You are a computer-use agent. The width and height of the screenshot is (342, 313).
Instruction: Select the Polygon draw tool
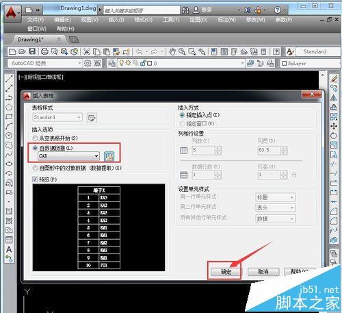tap(9, 107)
